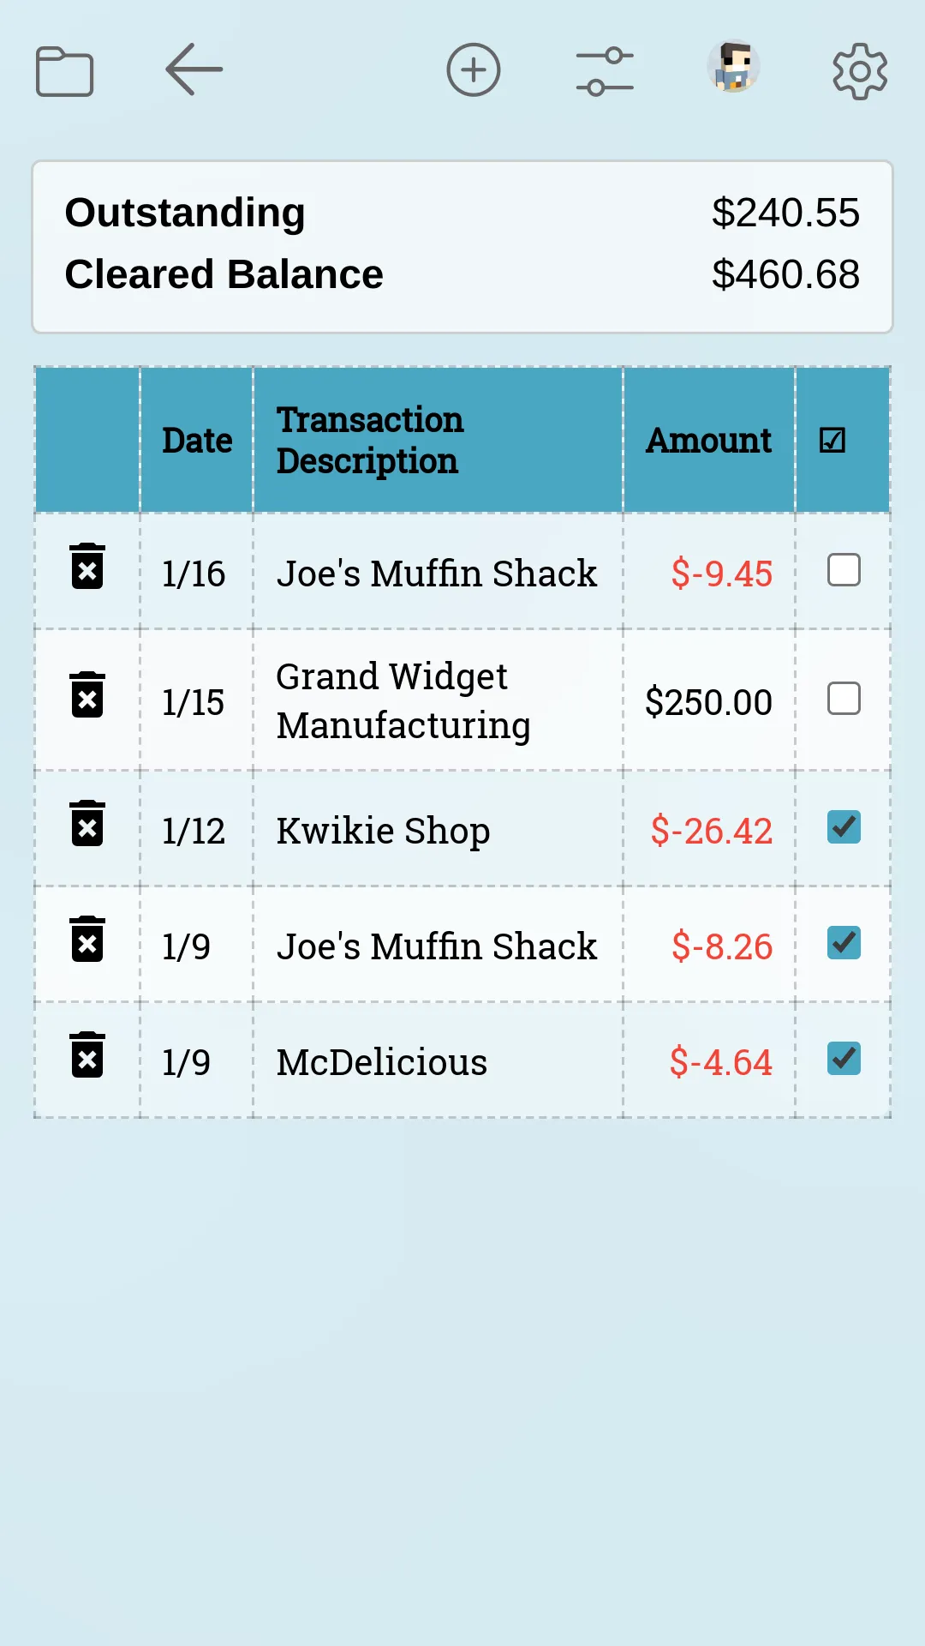This screenshot has width=925, height=1646.
Task: Delete the McDelicious transaction
Action: pos(87,1054)
